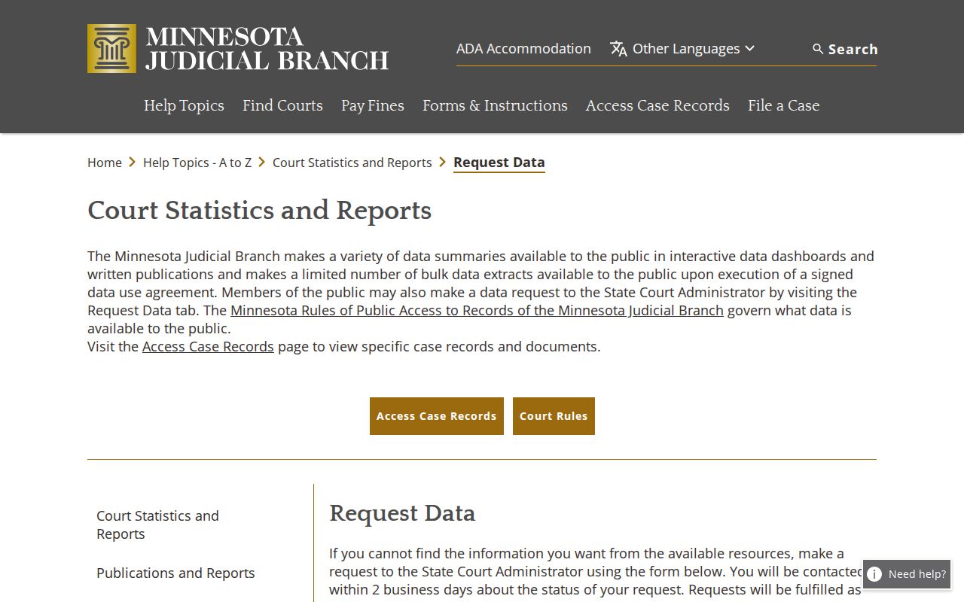The image size is (964, 602).
Task: Click the Minnesota Judicial Branch pillar logo
Action: pos(111,49)
